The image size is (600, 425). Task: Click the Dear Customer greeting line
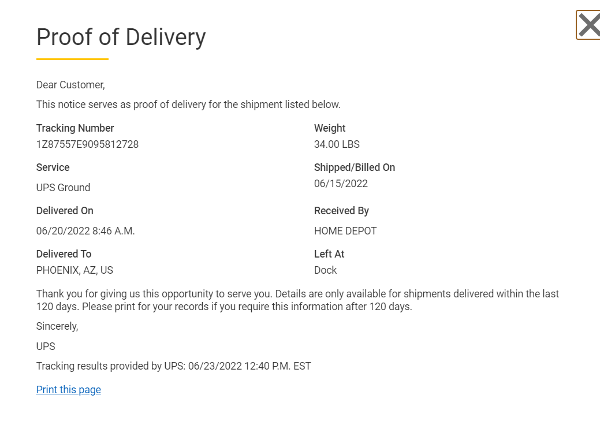pyautogui.click(x=70, y=85)
